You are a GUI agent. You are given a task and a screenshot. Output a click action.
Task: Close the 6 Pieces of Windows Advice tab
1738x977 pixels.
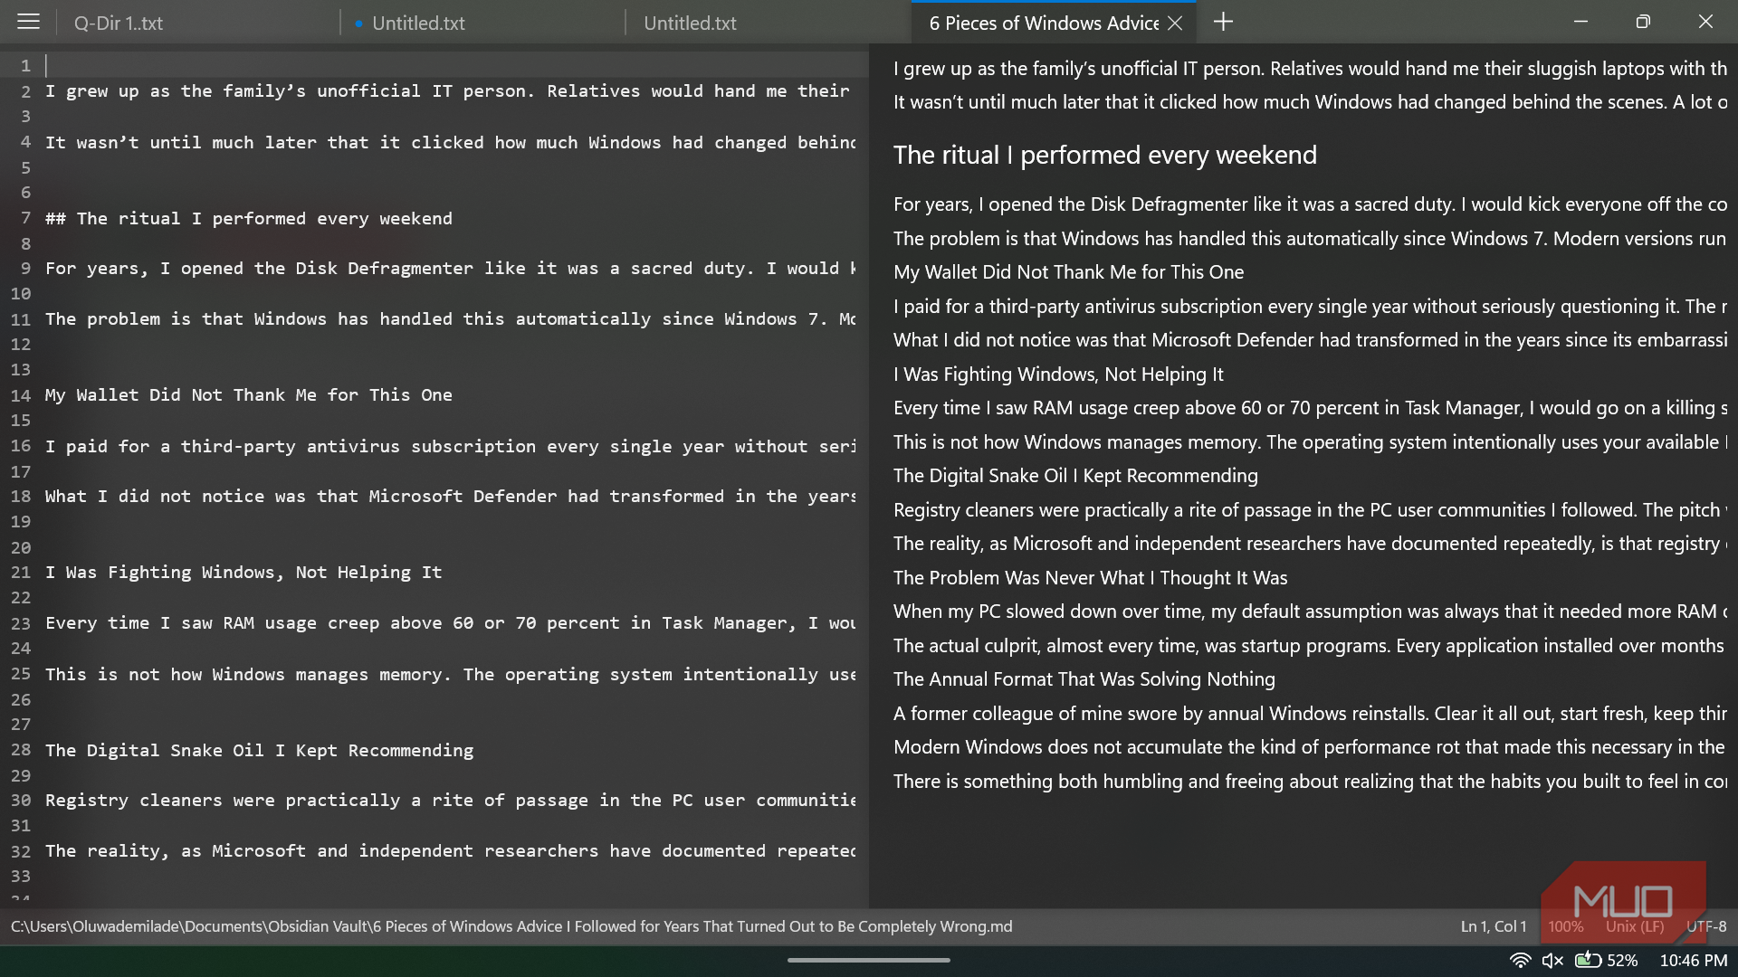[x=1175, y=23]
